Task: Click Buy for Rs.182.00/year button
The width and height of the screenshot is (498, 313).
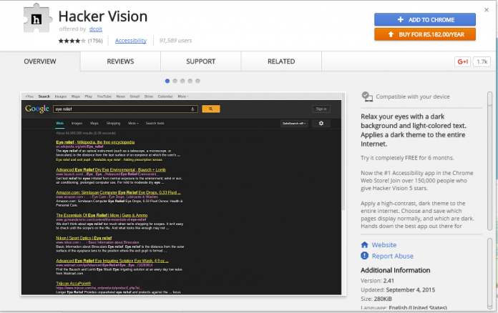Action: click(x=424, y=34)
